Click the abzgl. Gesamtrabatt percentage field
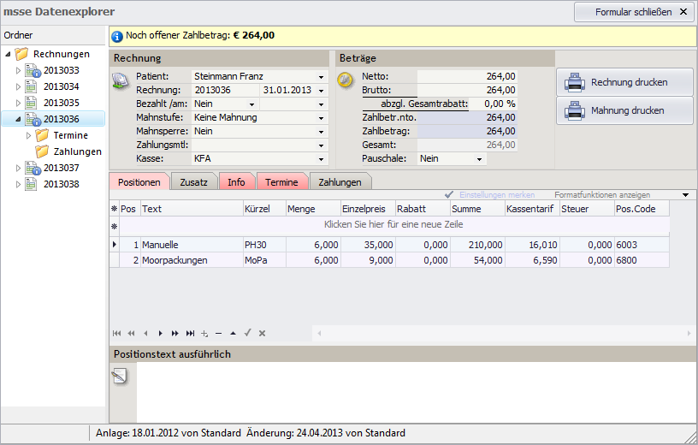Screen dimensions: 698x445 [493, 104]
